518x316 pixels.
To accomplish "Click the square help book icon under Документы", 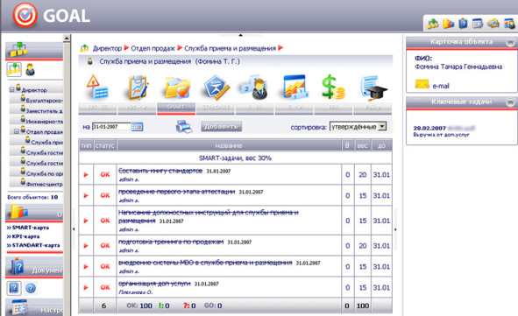I will coord(14,288).
